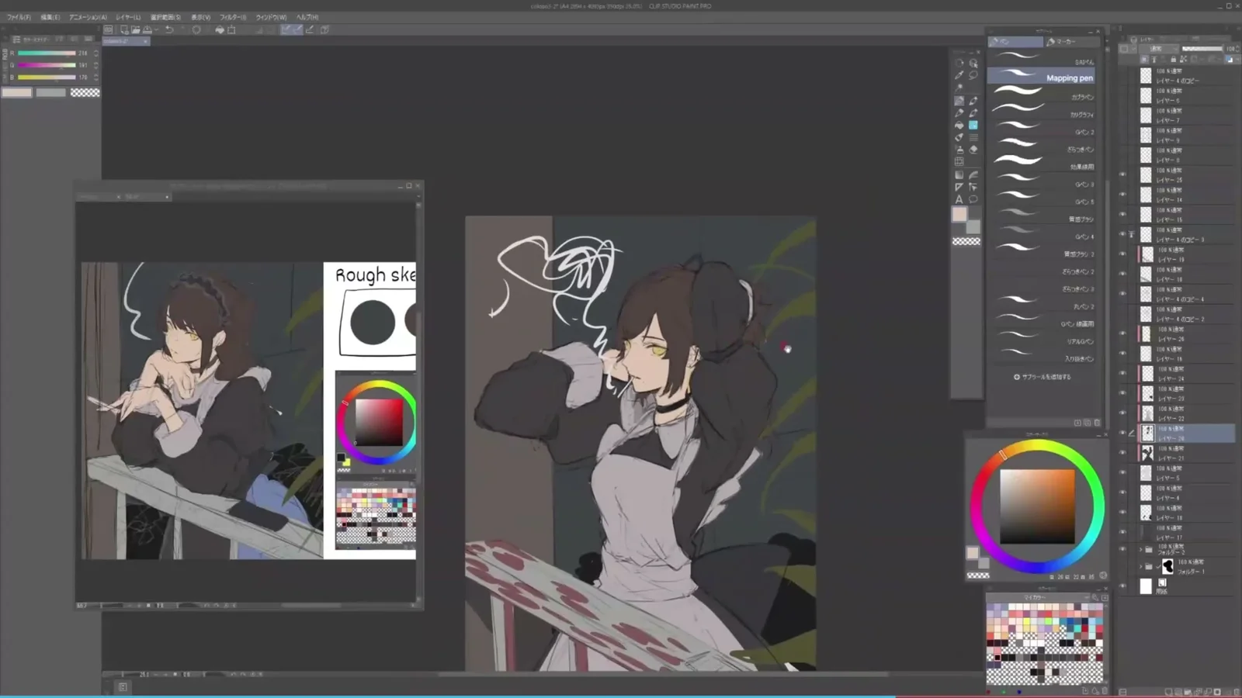Click the undo arrow in the command bar
The image size is (1242, 698).
pos(168,29)
